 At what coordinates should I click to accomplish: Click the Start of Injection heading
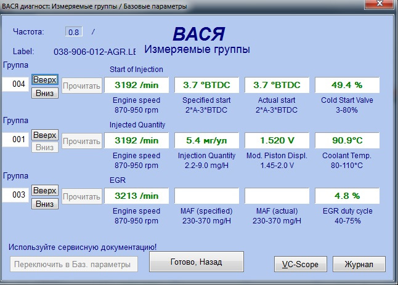click(136, 70)
